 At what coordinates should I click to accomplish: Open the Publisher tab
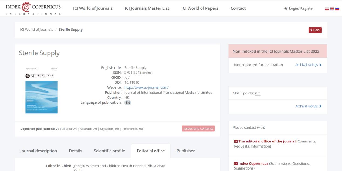point(186,151)
